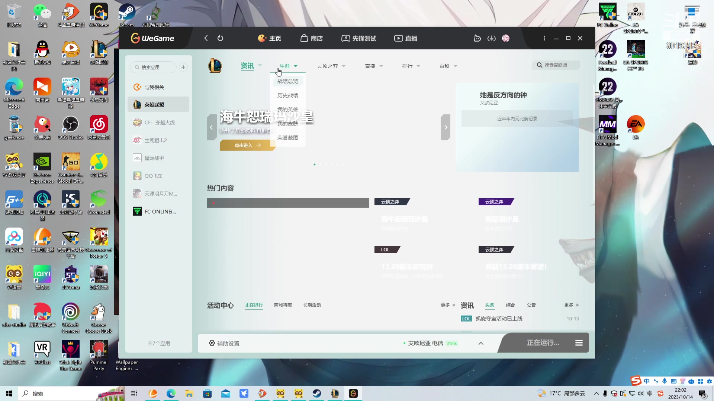Choose 战绩总览 from the menu
Image resolution: width=714 pixels, height=401 pixels.
[x=288, y=81]
